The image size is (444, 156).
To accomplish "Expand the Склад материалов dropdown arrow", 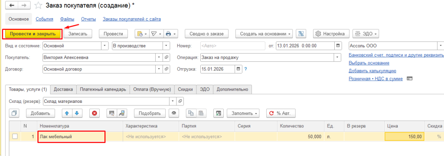I will (x=173, y=101).
